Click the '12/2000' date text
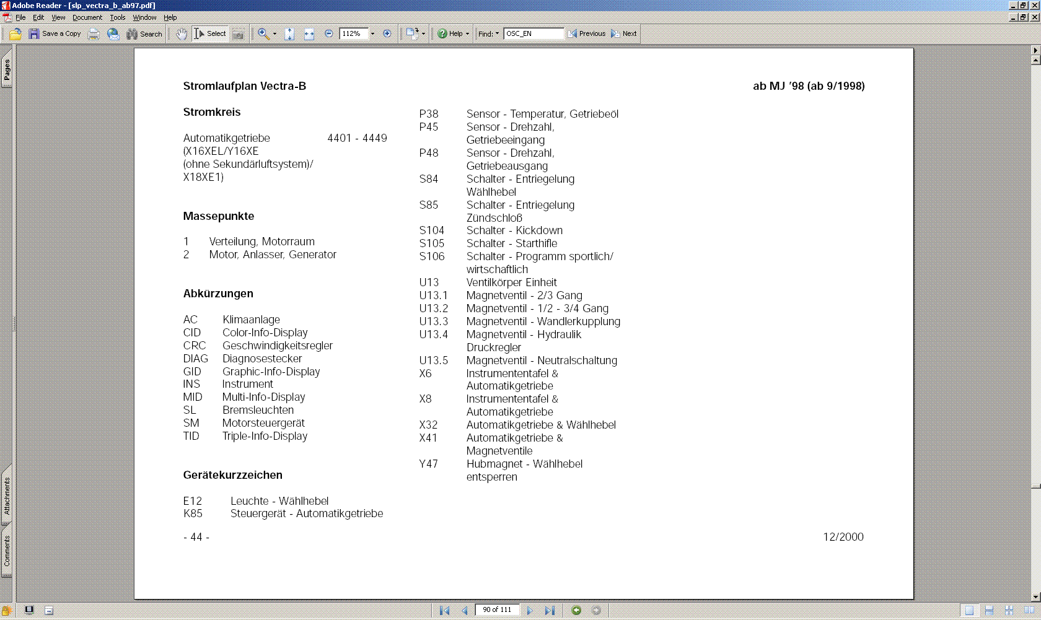 click(x=843, y=537)
